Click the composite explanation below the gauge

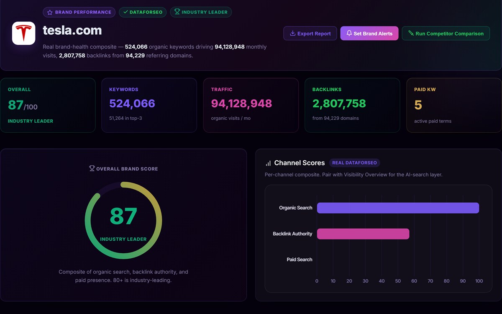123,276
